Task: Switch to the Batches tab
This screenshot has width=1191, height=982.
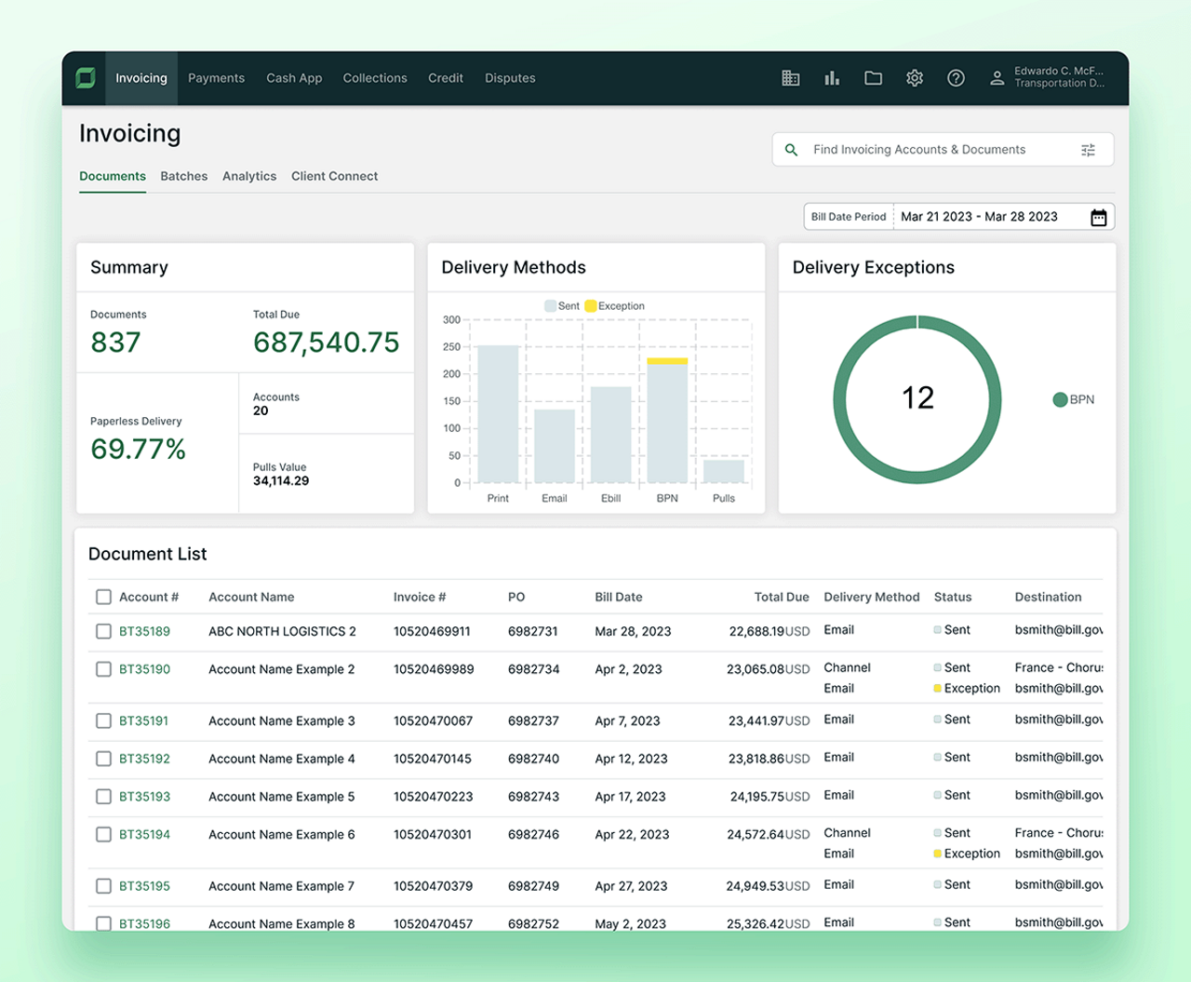Action: (x=184, y=176)
